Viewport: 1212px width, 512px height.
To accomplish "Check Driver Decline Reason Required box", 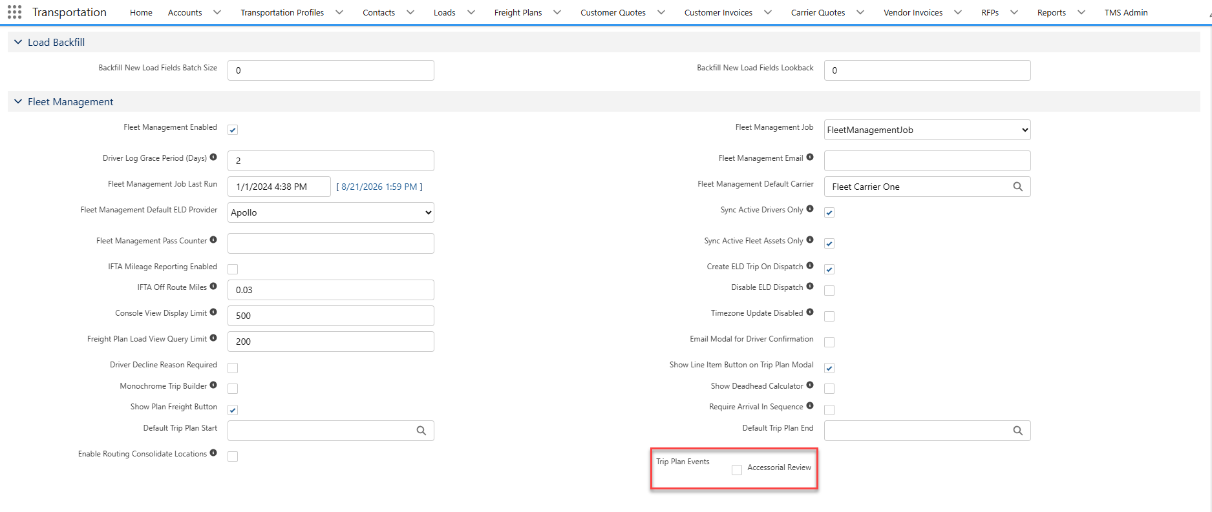I will (233, 368).
